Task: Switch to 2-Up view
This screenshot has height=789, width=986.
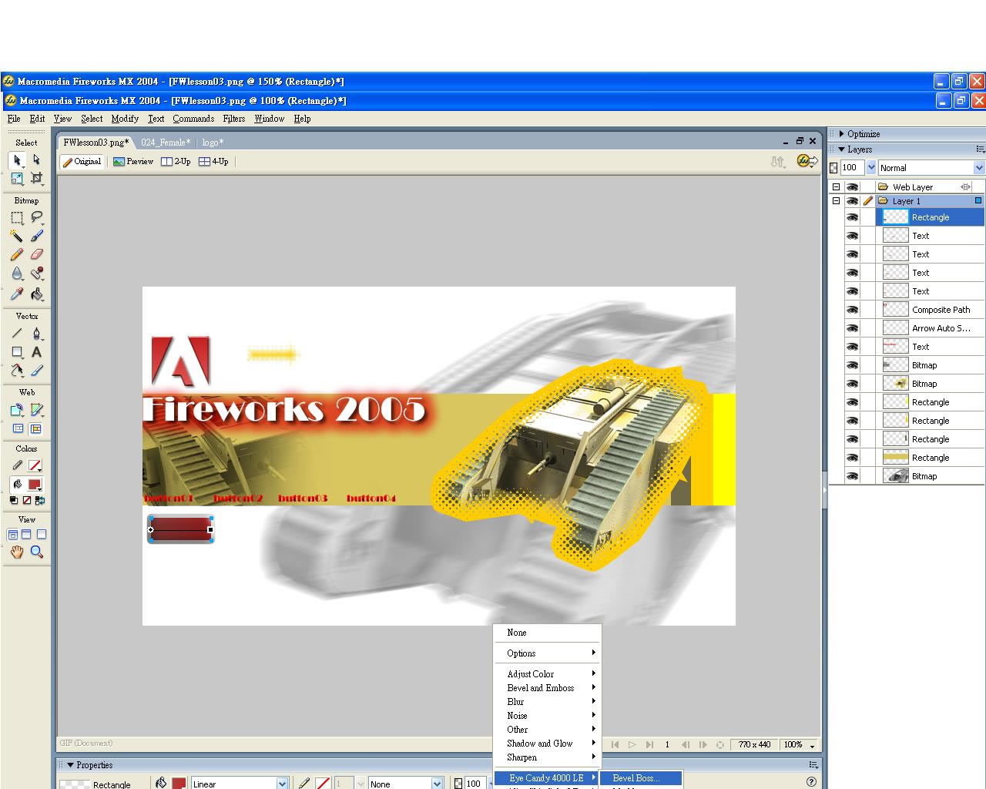Action: pos(176,162)
